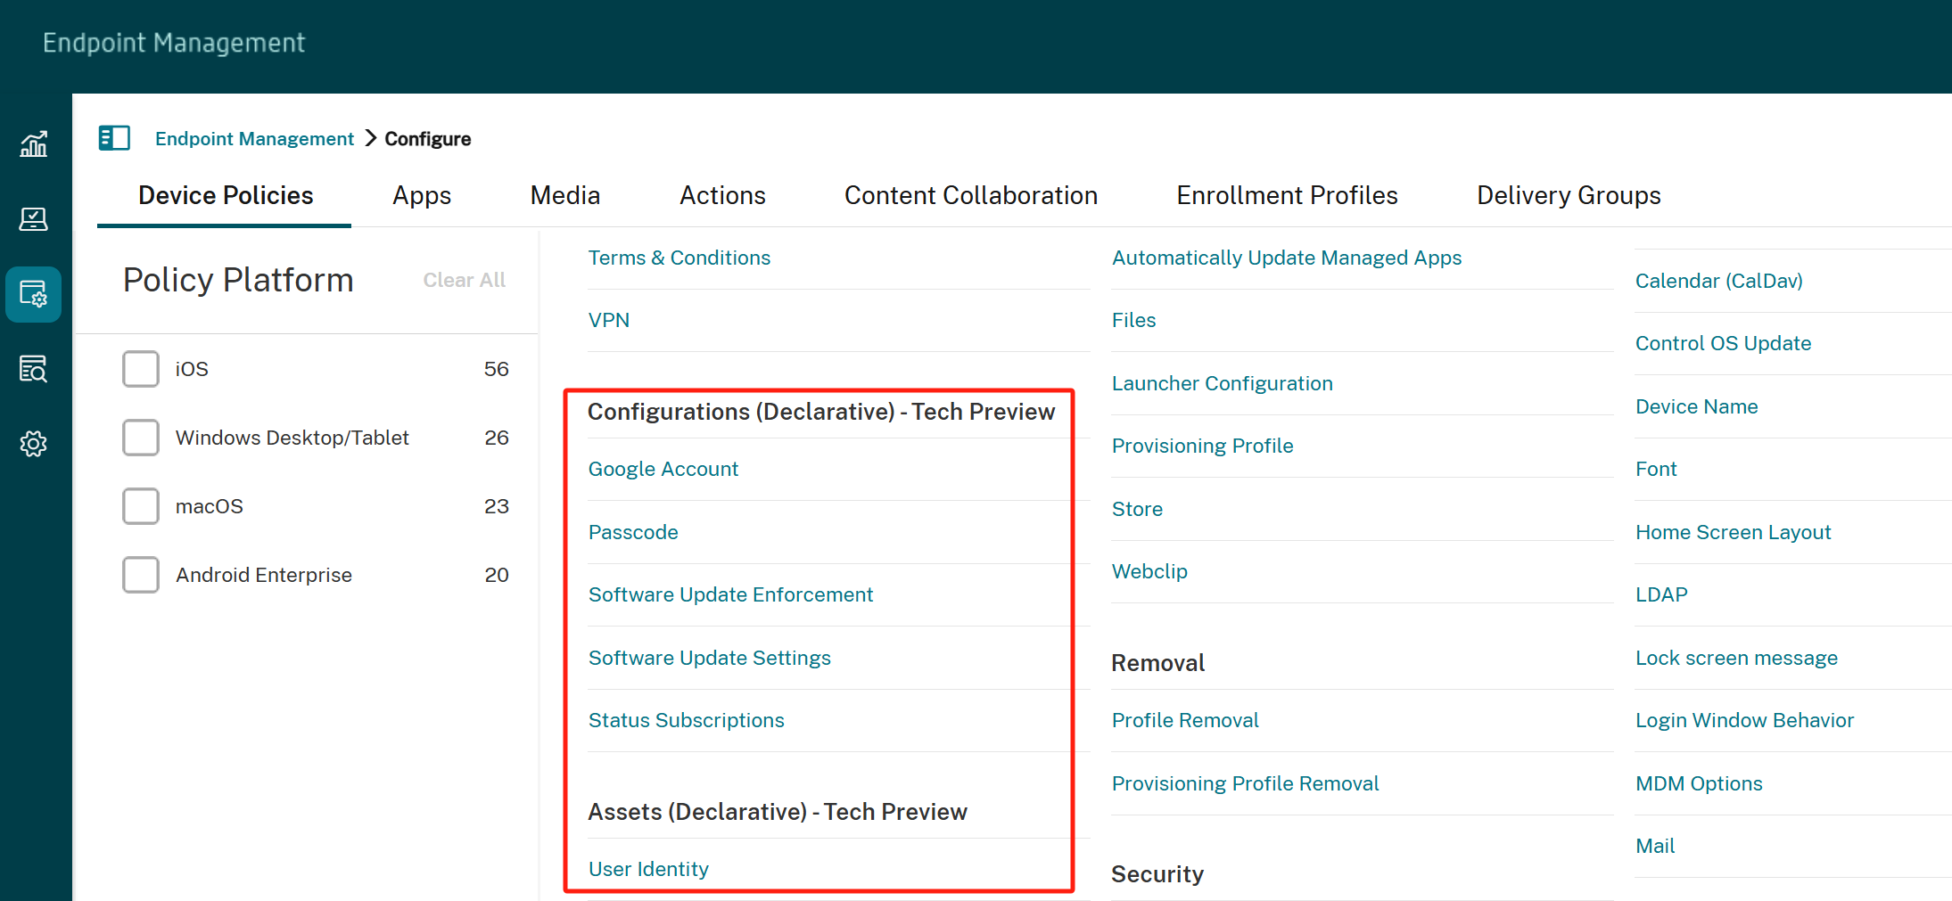1952x901 pixels.
Task: Open the Monitor reports icon in sidebar
Action: [x=33, y=369]
